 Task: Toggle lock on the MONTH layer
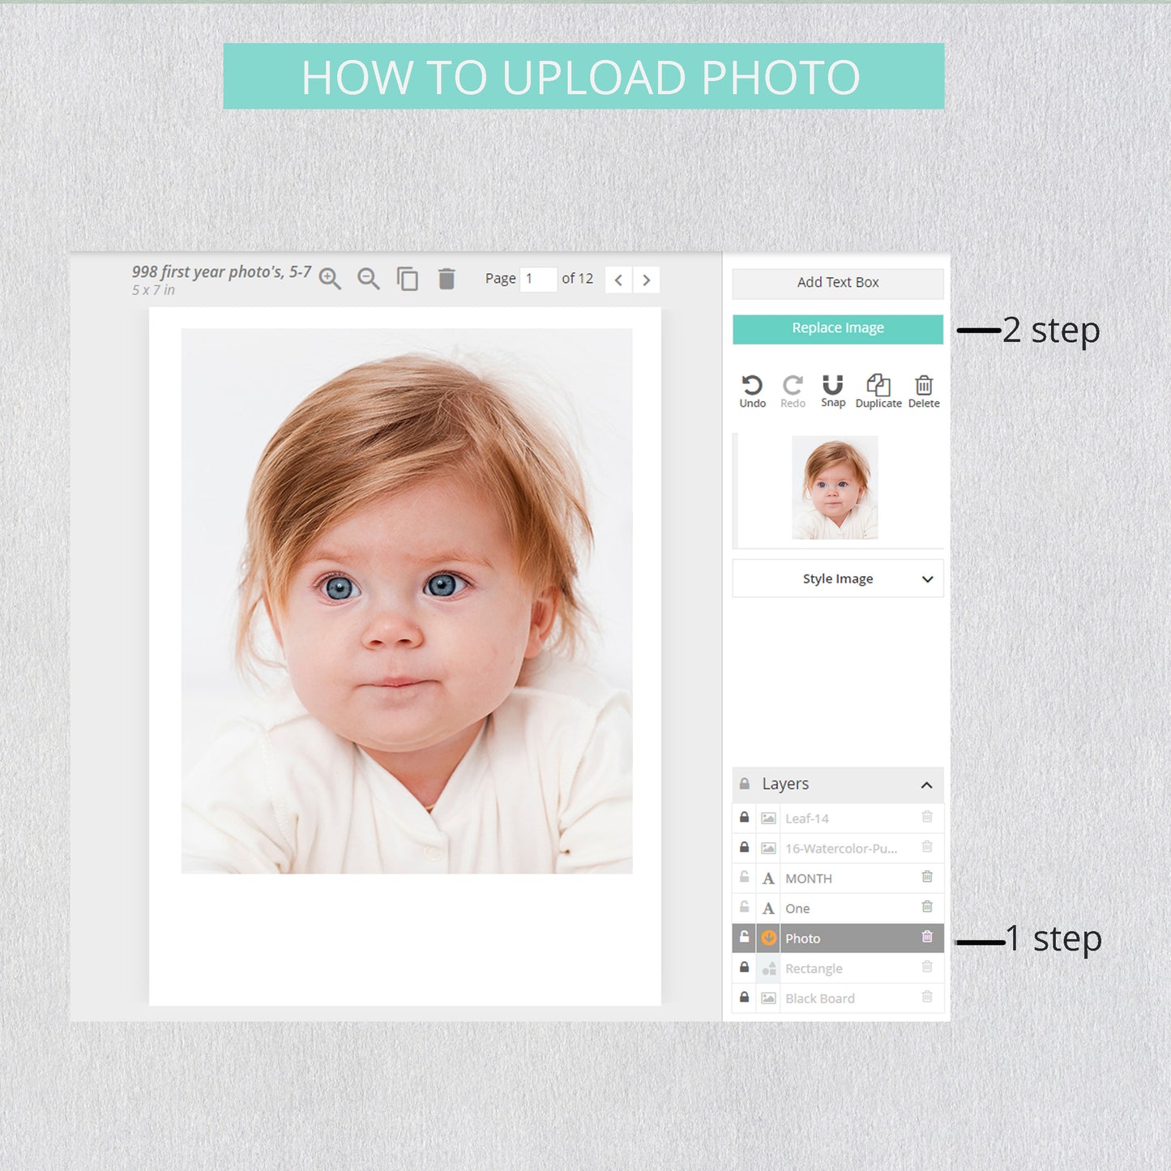click(744, 878)
